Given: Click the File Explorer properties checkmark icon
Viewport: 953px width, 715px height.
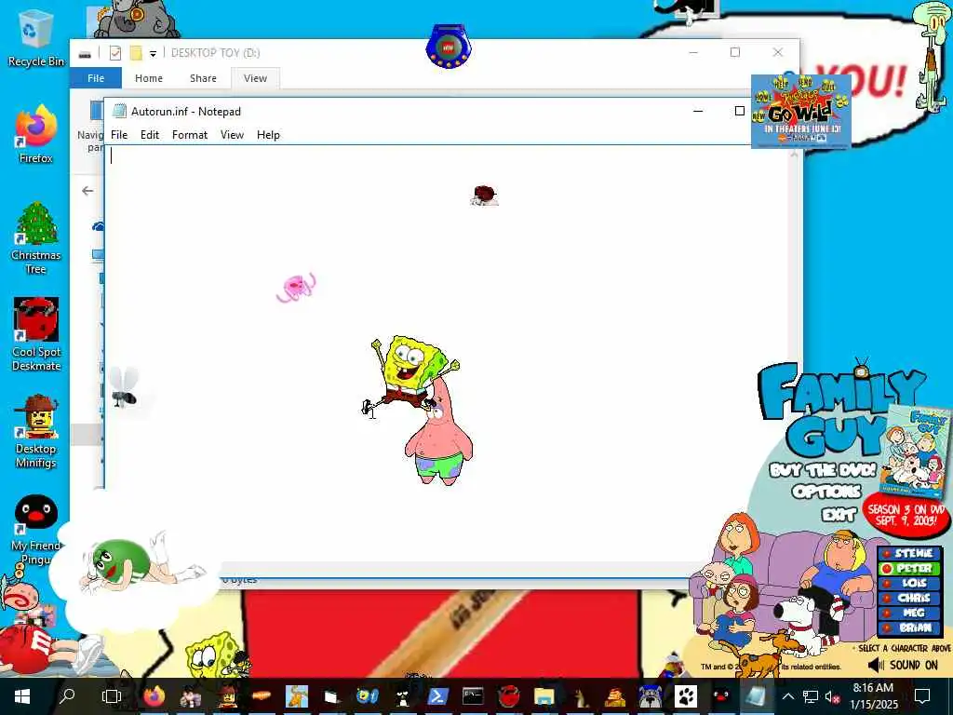Looking at the screenshot, I should (114, 53).
